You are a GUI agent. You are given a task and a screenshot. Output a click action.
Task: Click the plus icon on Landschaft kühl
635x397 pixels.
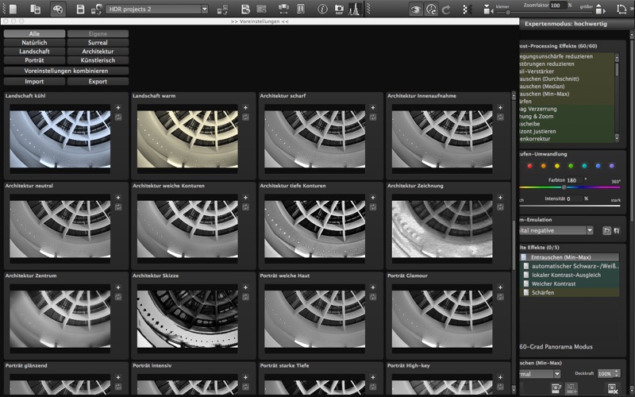[117, 108]
